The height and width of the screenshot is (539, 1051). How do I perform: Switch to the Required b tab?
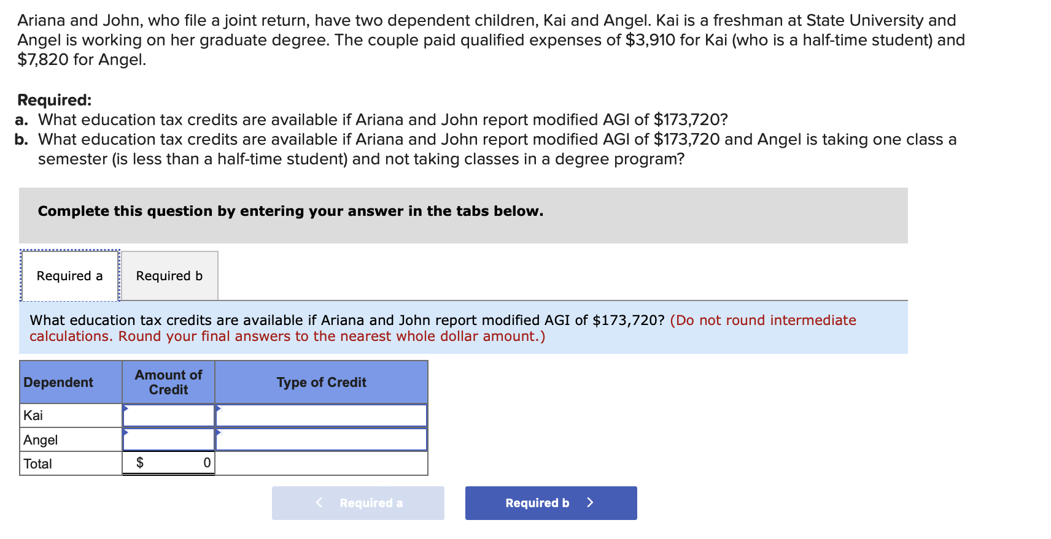(169, 276)
